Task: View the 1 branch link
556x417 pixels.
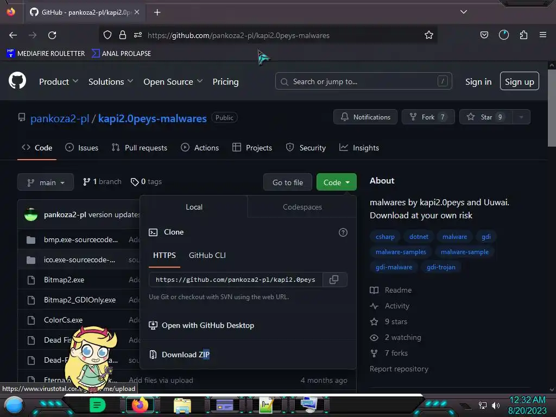Action: [102, 181]
